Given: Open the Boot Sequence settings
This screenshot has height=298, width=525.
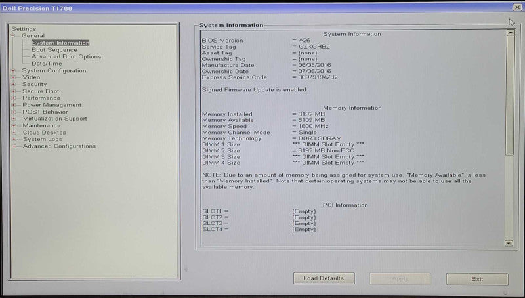Looking at the screenshot, I should click(x=54, y=49).
